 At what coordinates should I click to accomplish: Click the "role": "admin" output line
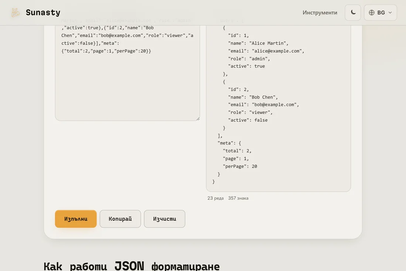249,59
